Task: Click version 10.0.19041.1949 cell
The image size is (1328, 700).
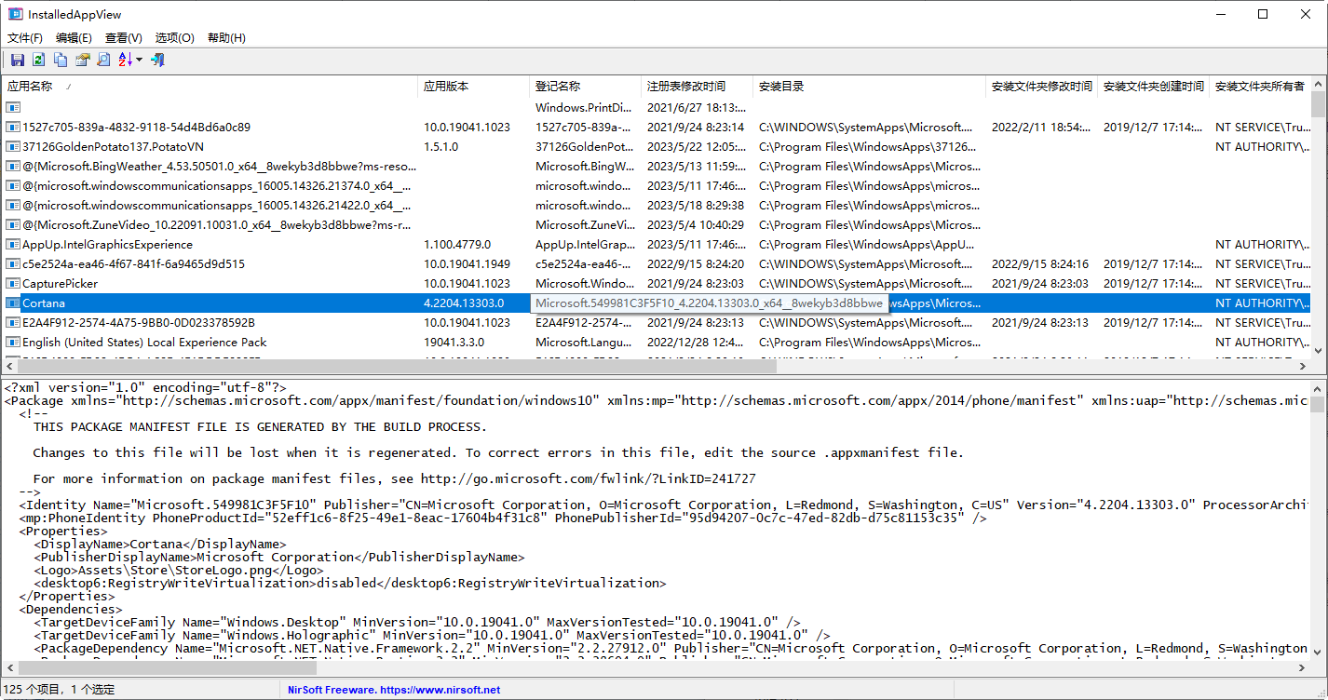Action: tap(467, 264)
